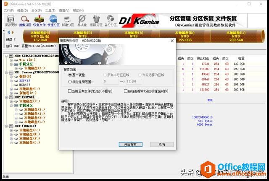269x181 pixels.
Task: Expand the Win 7(D:) partition node
Action: pos(11,60)
